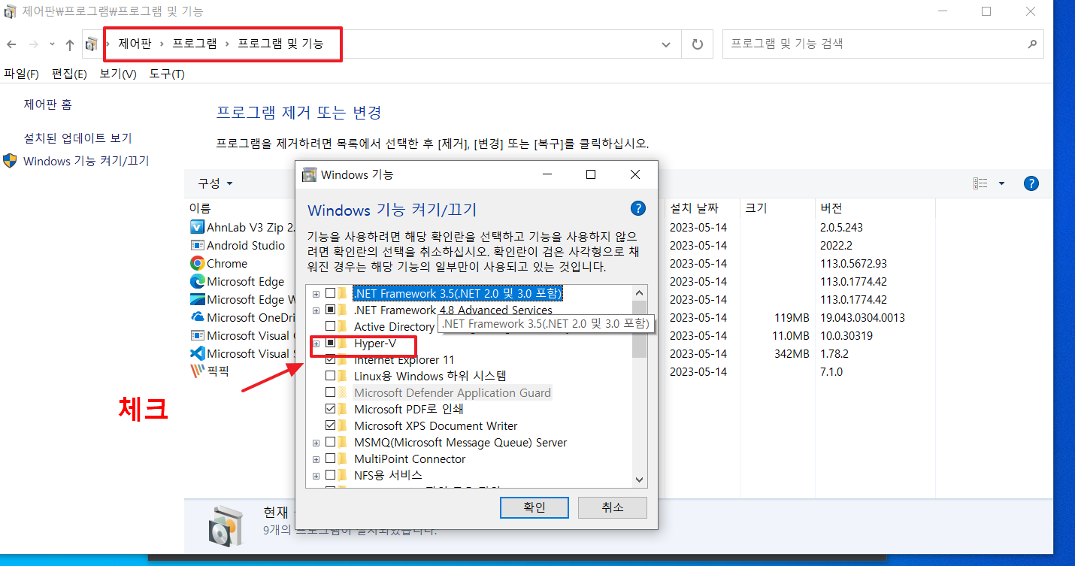Viewport: 1075px width, 566px height.
Task: Click the 342MB size cell
Action: click(792, 353)
